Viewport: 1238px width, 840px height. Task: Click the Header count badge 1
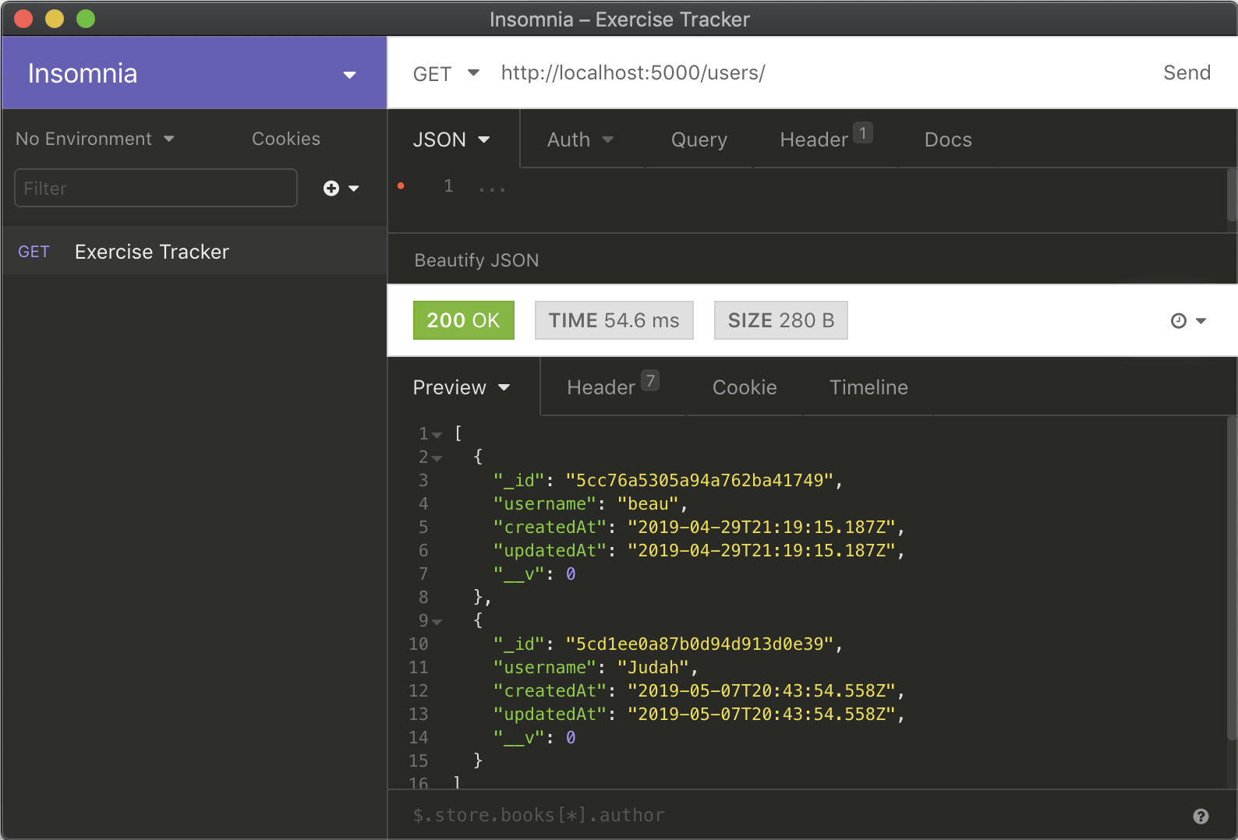coord(862,132)
